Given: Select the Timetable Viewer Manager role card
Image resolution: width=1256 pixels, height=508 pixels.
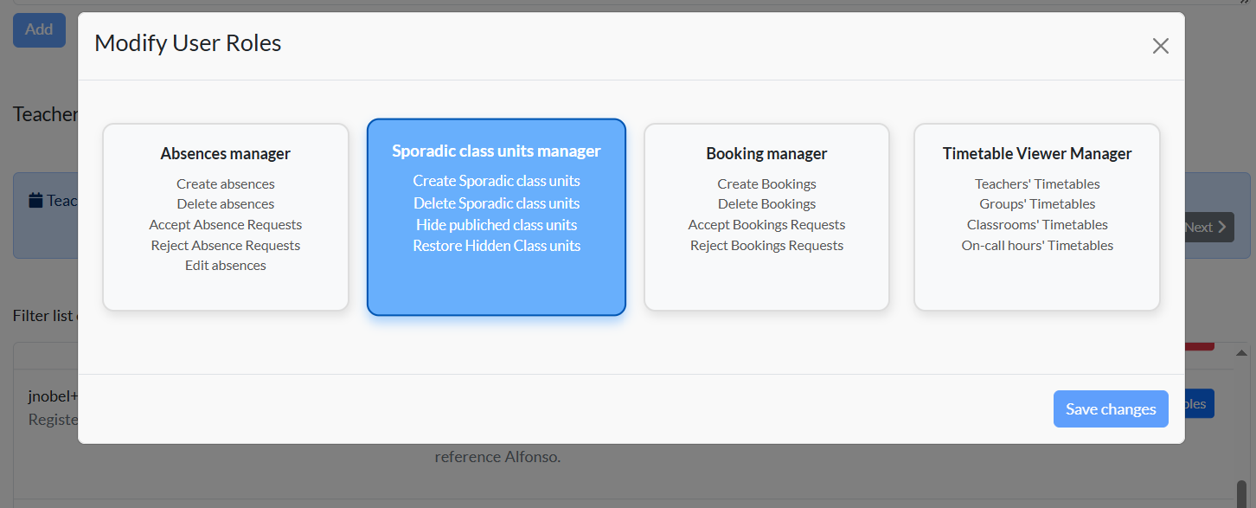Looking at the screenshot, I should coord(1037,217).
